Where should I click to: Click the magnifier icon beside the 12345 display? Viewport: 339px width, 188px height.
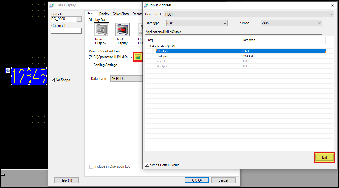(x=8, y=70)
